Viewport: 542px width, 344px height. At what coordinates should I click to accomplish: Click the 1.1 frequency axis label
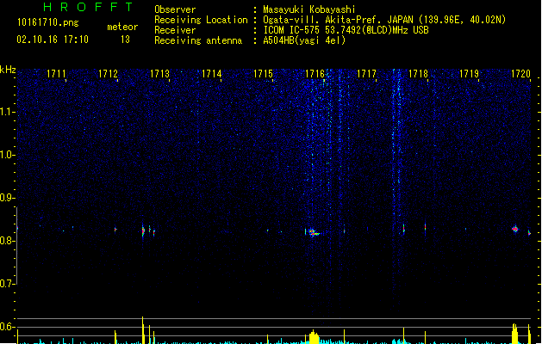coord(7,112)
